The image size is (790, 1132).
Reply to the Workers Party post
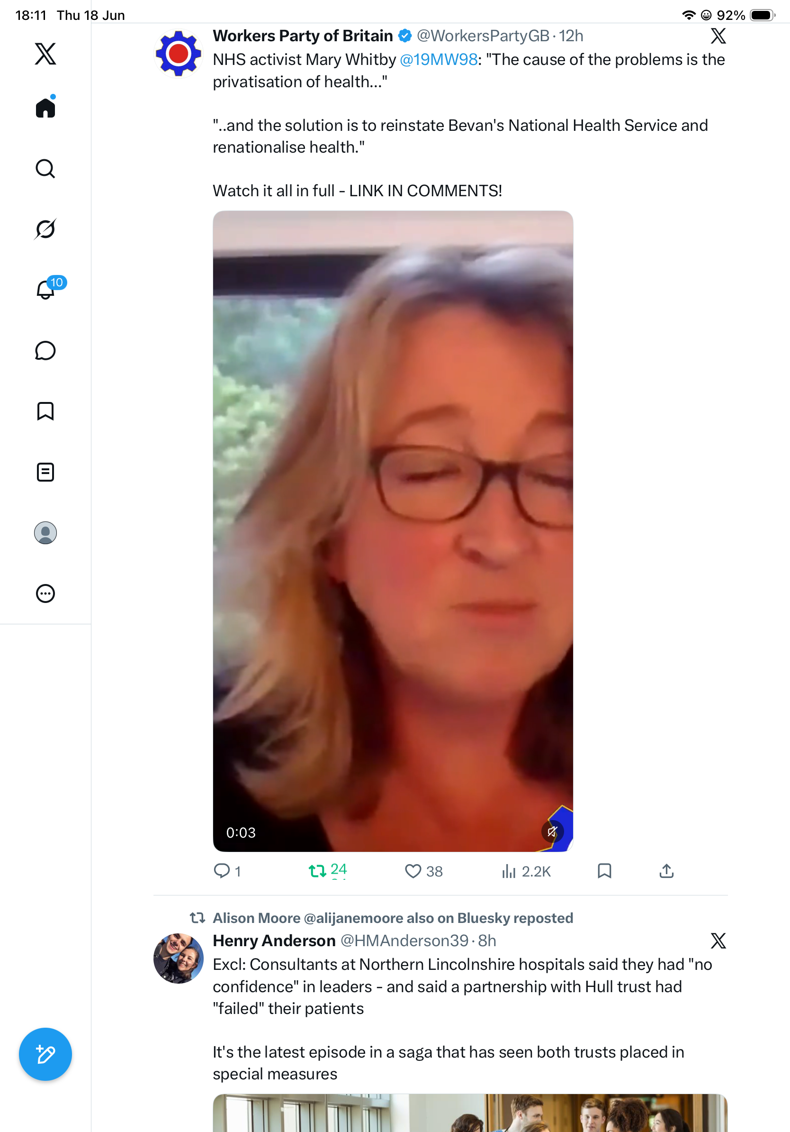coord(227,871)
